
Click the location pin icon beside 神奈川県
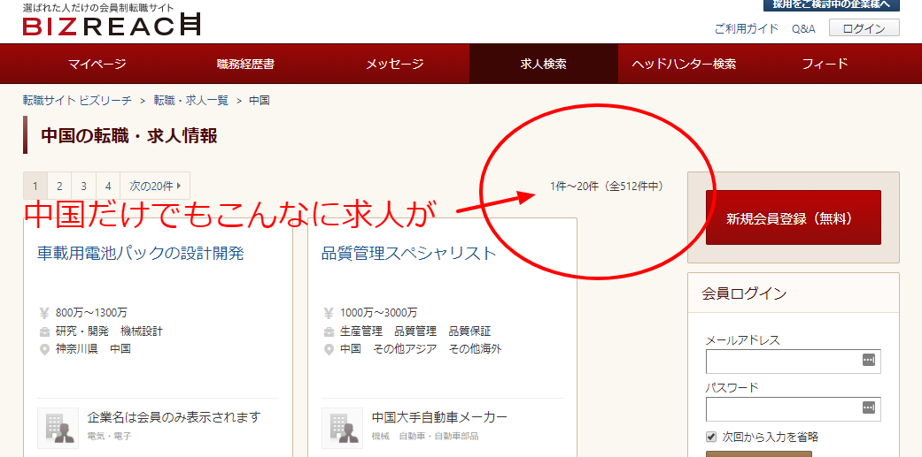[44, 349]
